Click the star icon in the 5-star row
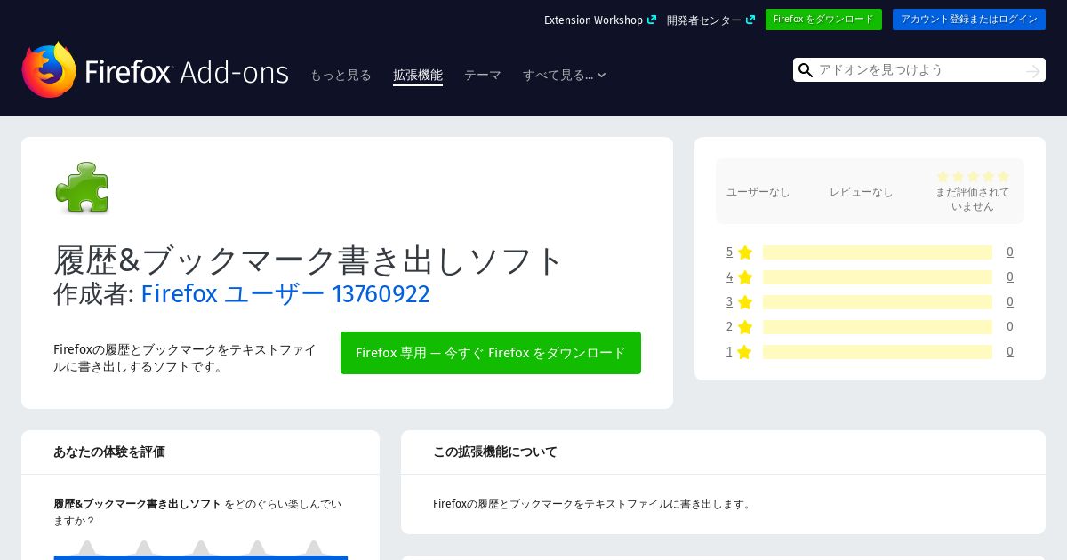1067x560 pixels. (x=745, y=252)
